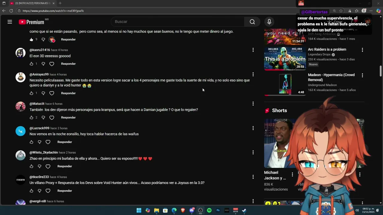This screenshot has height=215, width=383.
Task: Heart Lucrack999's comment
Action: (48, 142)
